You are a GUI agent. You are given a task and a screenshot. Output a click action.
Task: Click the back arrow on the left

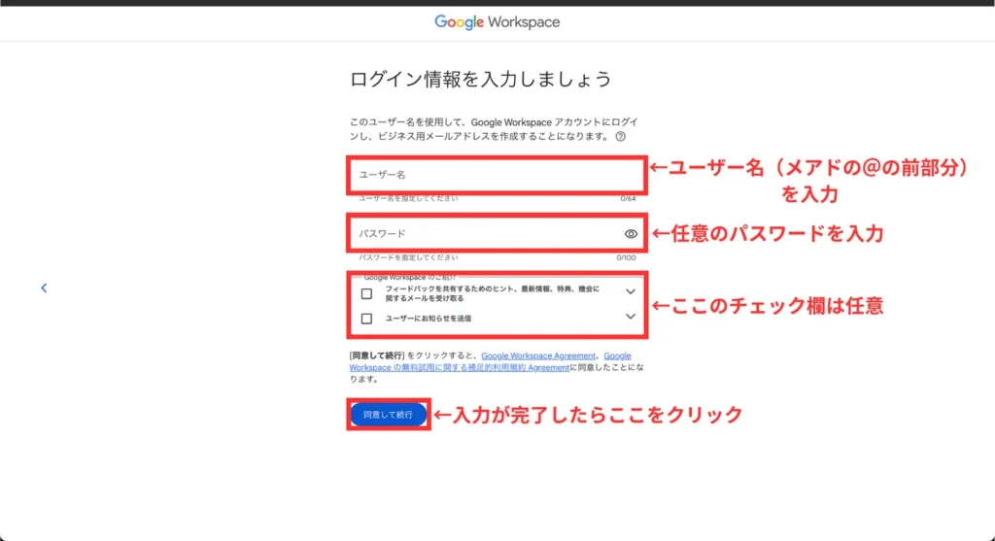44,287
